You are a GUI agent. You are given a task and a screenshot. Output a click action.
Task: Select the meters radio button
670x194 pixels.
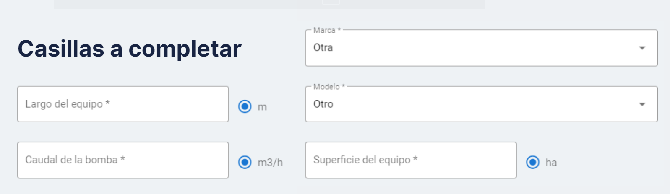245,106
